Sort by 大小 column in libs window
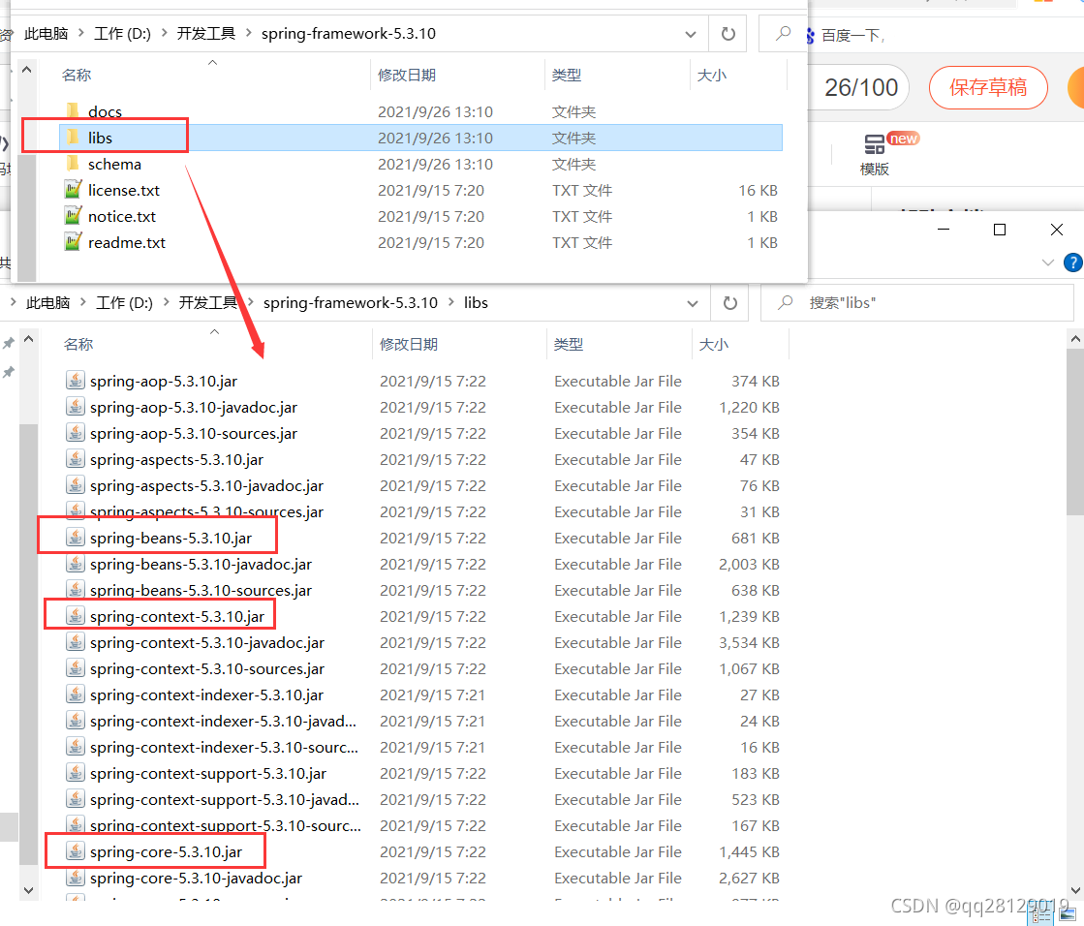1084x926 pixels. coord(713,344)
